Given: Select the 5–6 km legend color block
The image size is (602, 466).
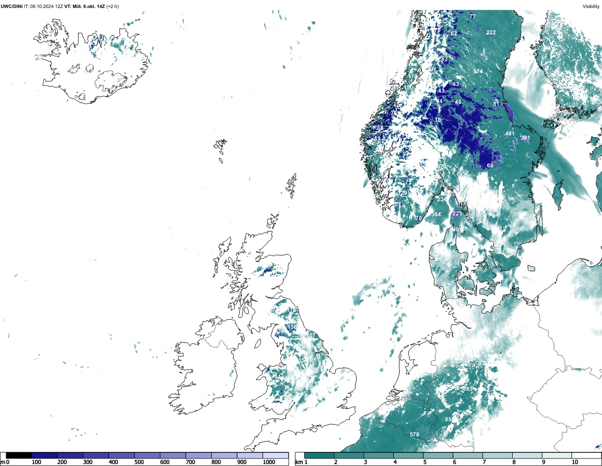Looking at the screenshot, I should (x=438, y=455).
